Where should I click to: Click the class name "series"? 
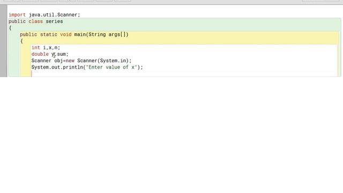click(x=54, y=21)
